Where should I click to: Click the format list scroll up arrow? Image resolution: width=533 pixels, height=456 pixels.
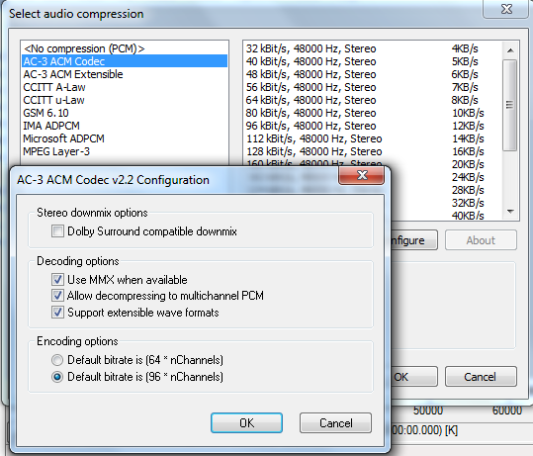[510, 50]
